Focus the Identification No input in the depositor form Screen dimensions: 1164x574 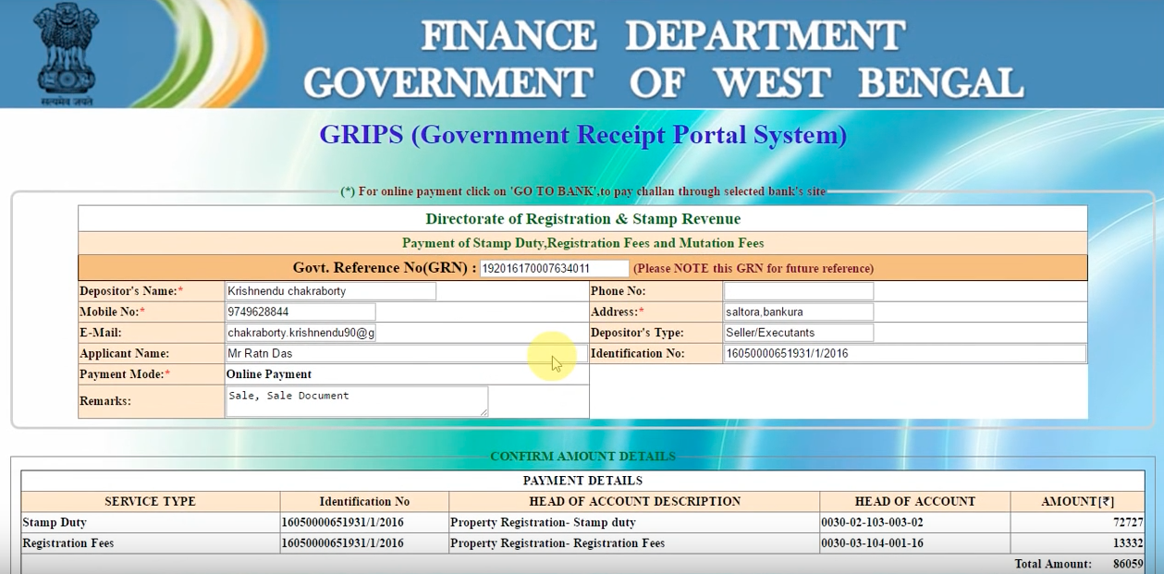(x=905, y=353)
